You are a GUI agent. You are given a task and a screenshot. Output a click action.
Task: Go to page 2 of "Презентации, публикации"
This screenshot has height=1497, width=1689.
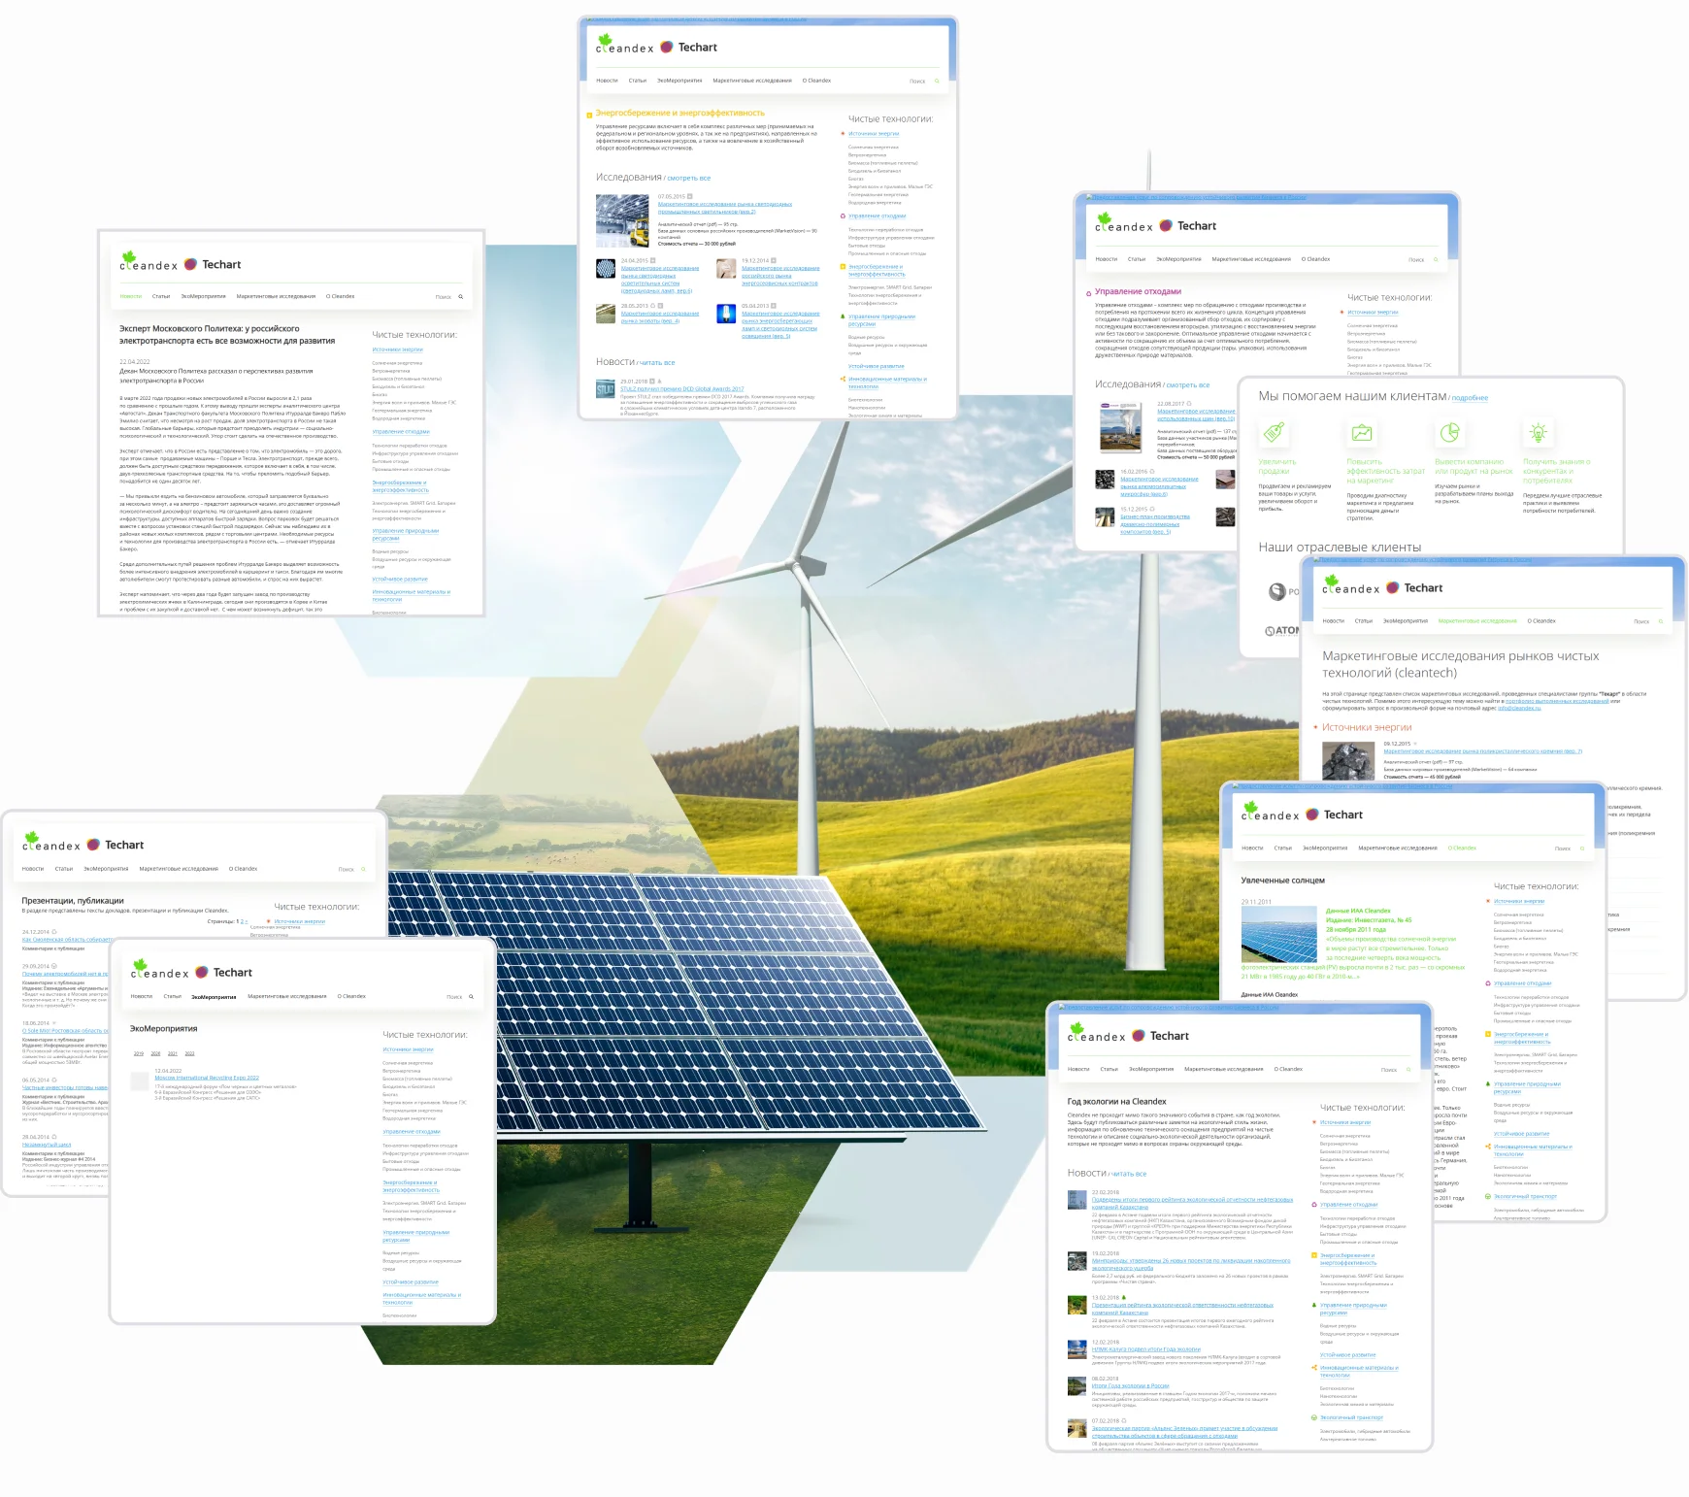click(x=243, y=921)
